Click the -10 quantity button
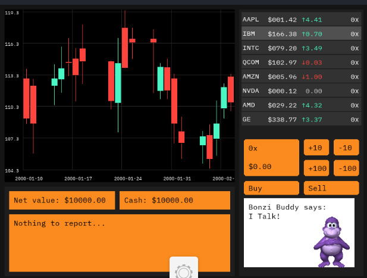367x278 pixels. (346, 148)
